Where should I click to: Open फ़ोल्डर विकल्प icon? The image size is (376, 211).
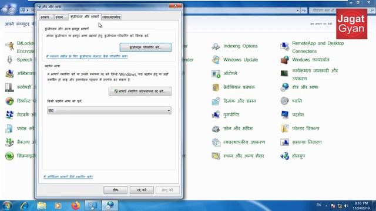284,129
